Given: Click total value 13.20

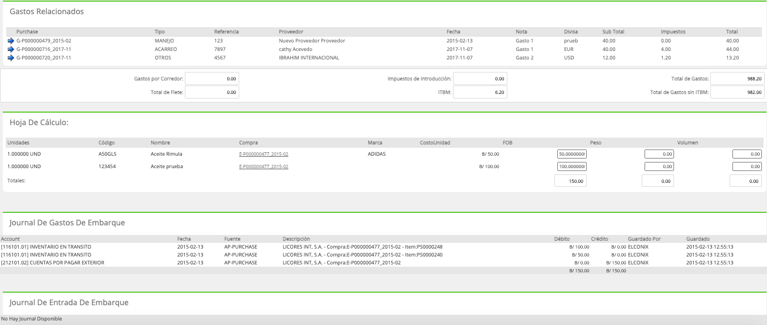Looking at the screenshot, I should point(732,58).
